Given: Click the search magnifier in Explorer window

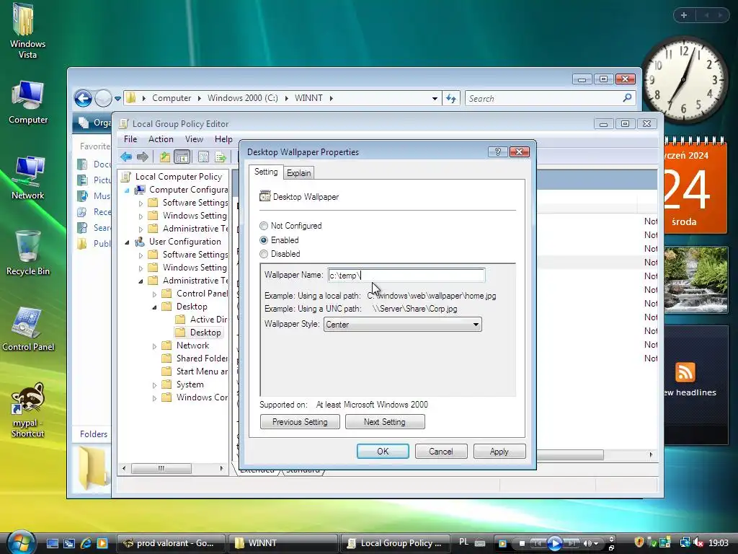Looking at the screenshot, I should coord(627,98).
